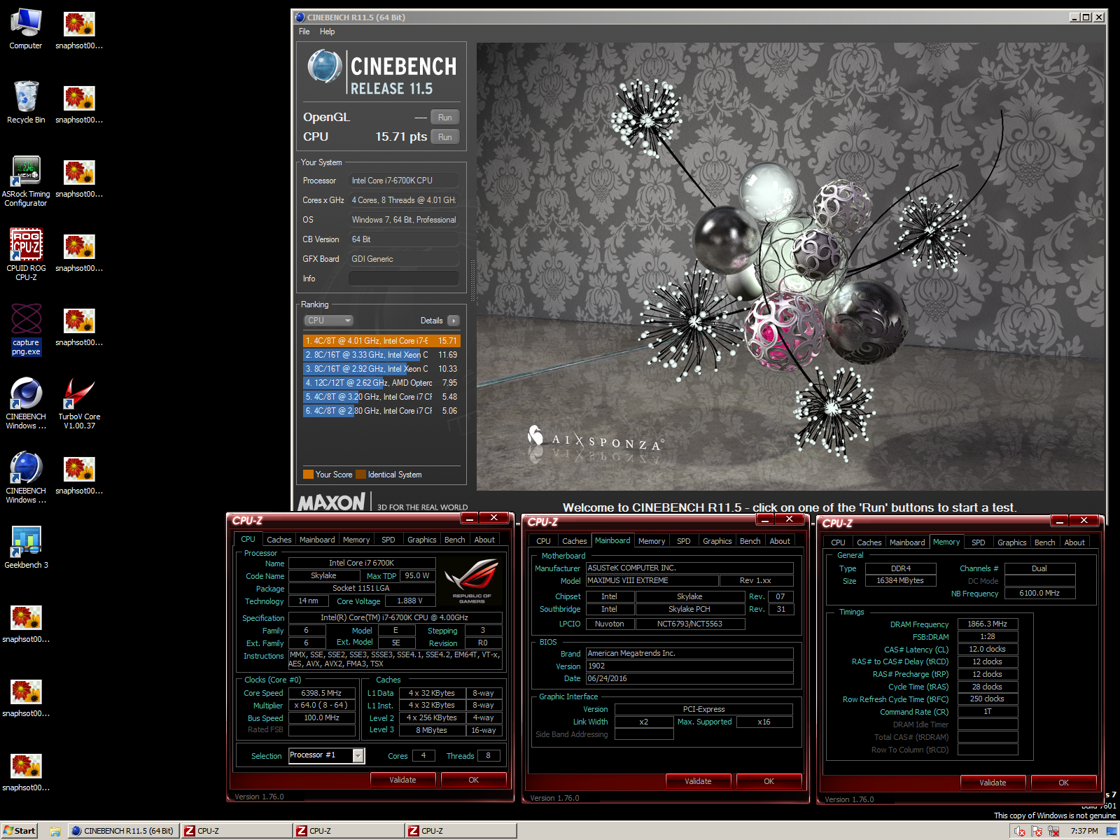Switch to CINEBENCH R11.5 taskbar button
Screen dimensions: 1120x840
[123, 831]
